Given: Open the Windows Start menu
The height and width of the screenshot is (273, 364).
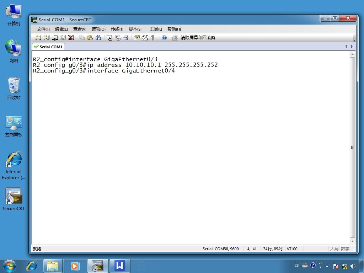Looking at the screenshot, I should pos(10,266).
